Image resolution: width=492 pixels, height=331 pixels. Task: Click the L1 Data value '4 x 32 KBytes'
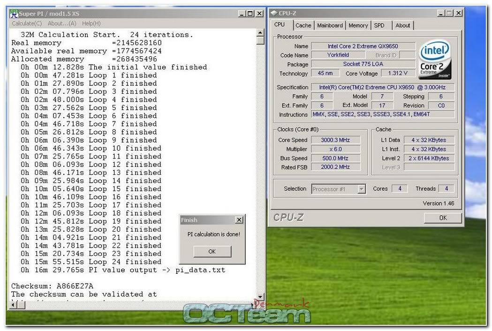[429, 140]
